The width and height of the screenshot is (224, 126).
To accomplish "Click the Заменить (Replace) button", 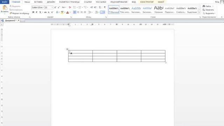I will point(208,10).
